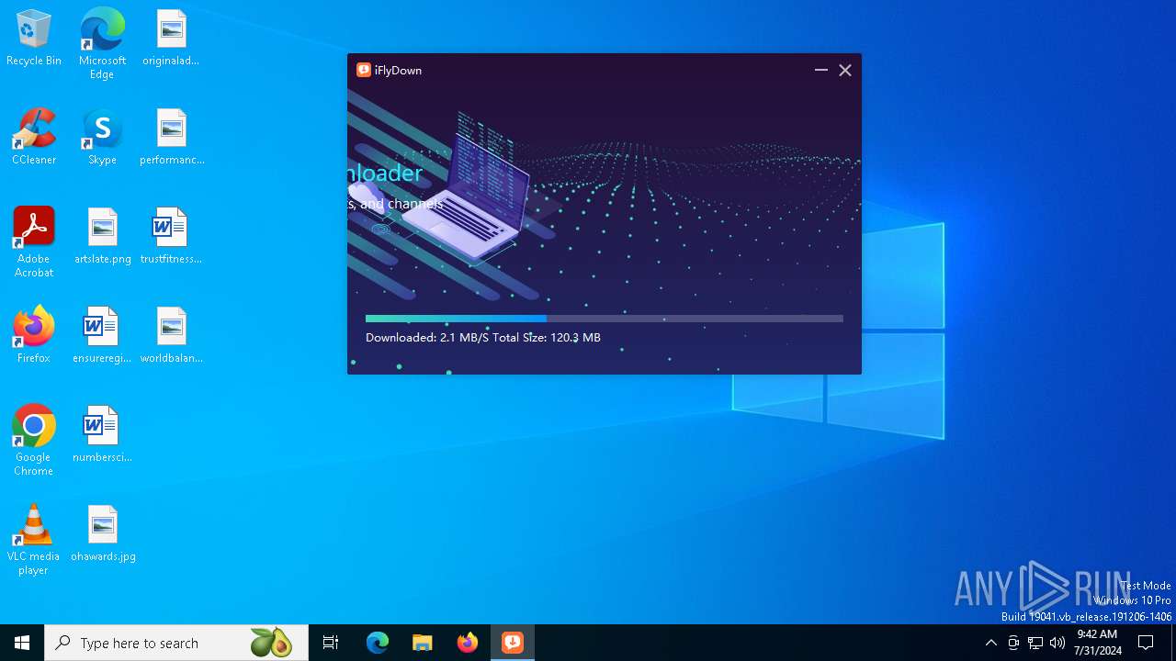Viewport: 1176px width, 661px height.
Task: Close the iFlyDown window
Action: click(845, 70)
